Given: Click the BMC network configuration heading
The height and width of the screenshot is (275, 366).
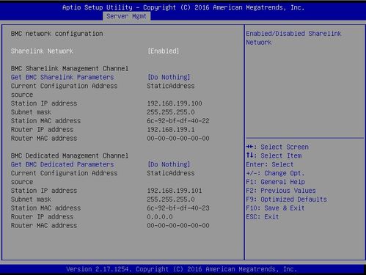Looking at the screenshot, I should tap(56, 34).
